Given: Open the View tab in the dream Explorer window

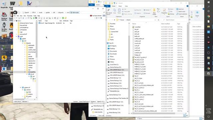Looking at the screenshot, I should click(126, 6).
